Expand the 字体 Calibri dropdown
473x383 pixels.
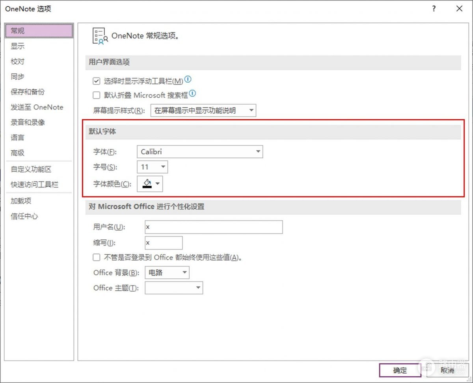pos(200,152)
